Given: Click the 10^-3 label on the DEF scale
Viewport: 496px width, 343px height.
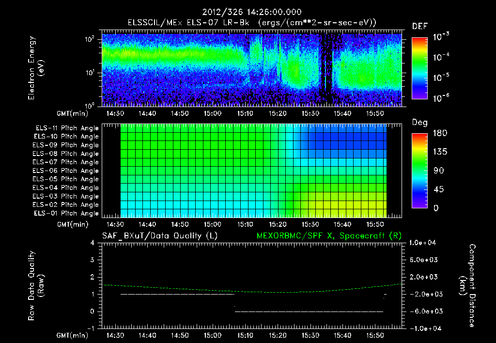Looking at the screenshot, I should (x=441, y=36).
